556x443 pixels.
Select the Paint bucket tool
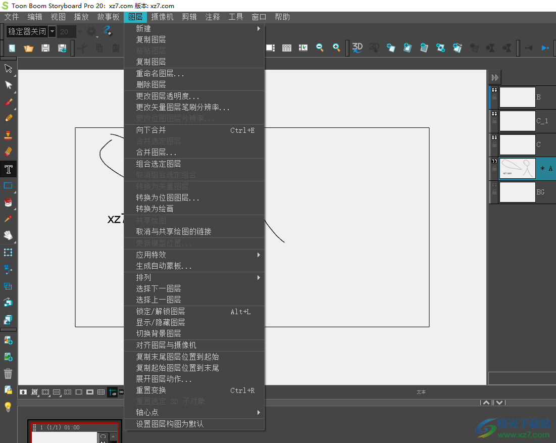point(9,202)
